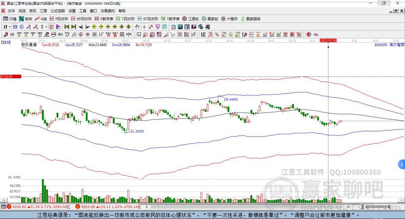Jump to the first bar with the green start arrow

pos(66,27)
